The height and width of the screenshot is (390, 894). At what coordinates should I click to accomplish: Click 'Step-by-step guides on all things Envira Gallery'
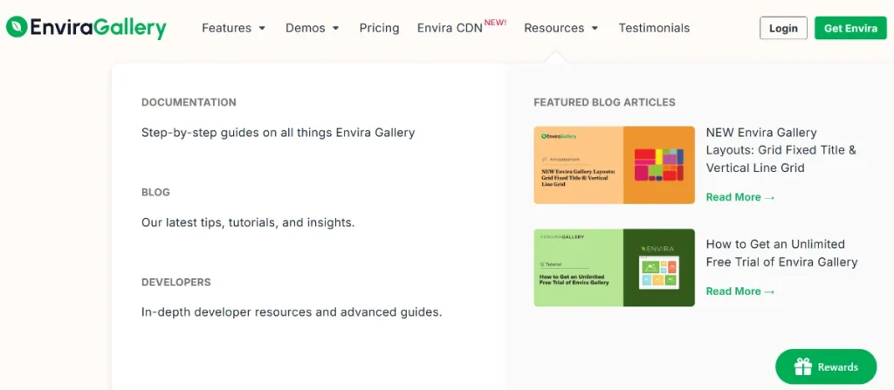pyautogui.click(x=279, y=133)
